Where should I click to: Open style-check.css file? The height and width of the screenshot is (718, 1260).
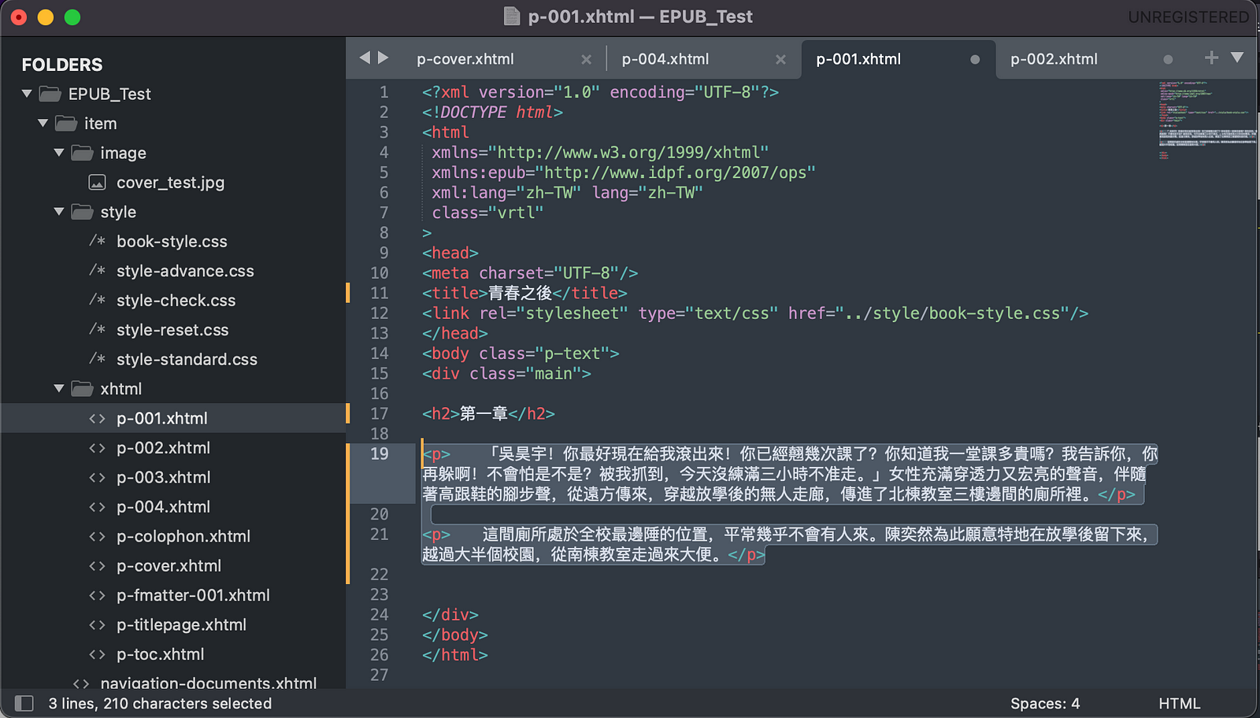[176, 301]
